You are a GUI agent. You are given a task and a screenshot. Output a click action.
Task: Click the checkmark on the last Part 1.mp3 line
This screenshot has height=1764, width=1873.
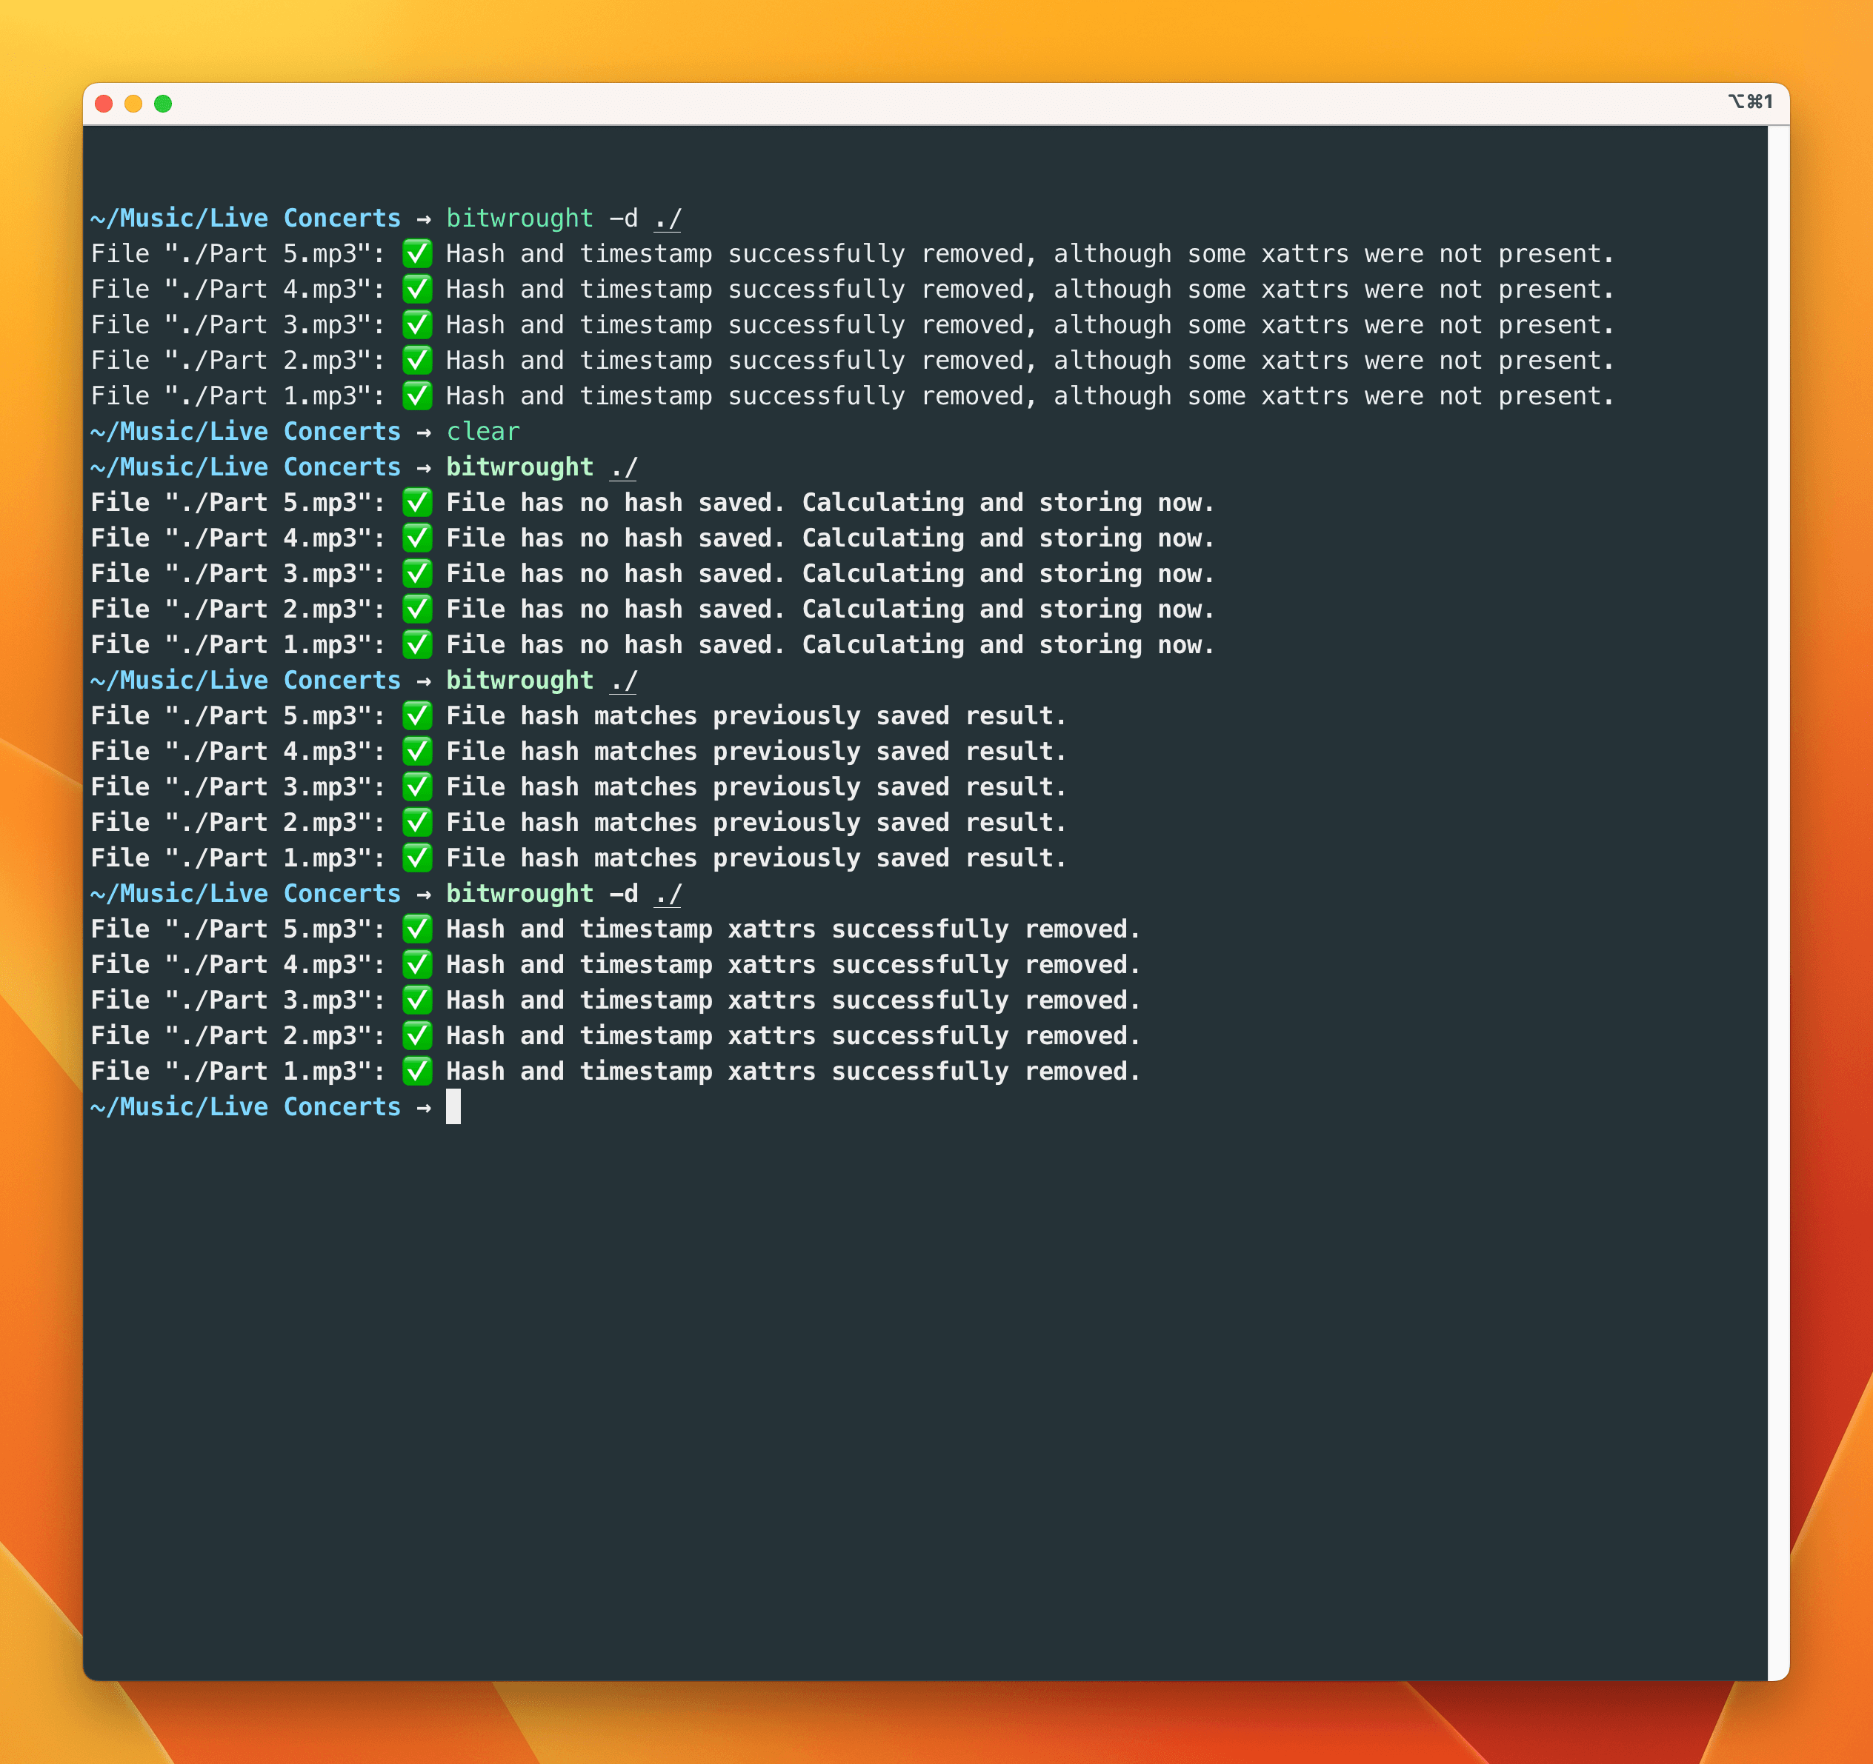click(417, 1071)
